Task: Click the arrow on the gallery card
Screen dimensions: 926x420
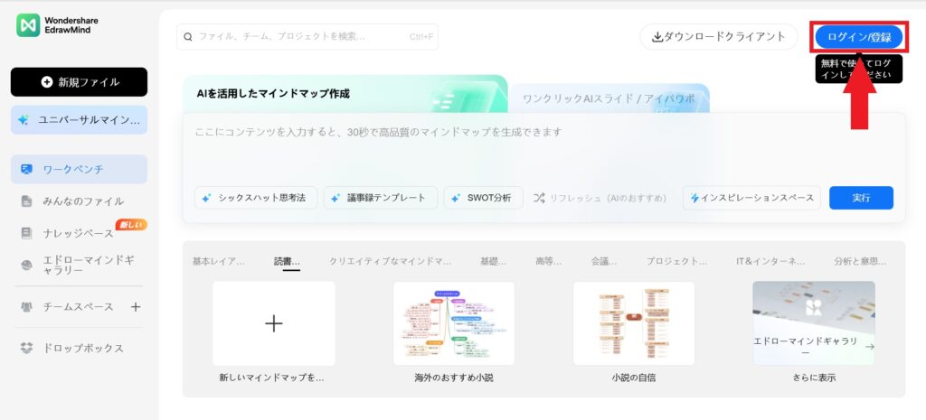Action: (869, 347)
